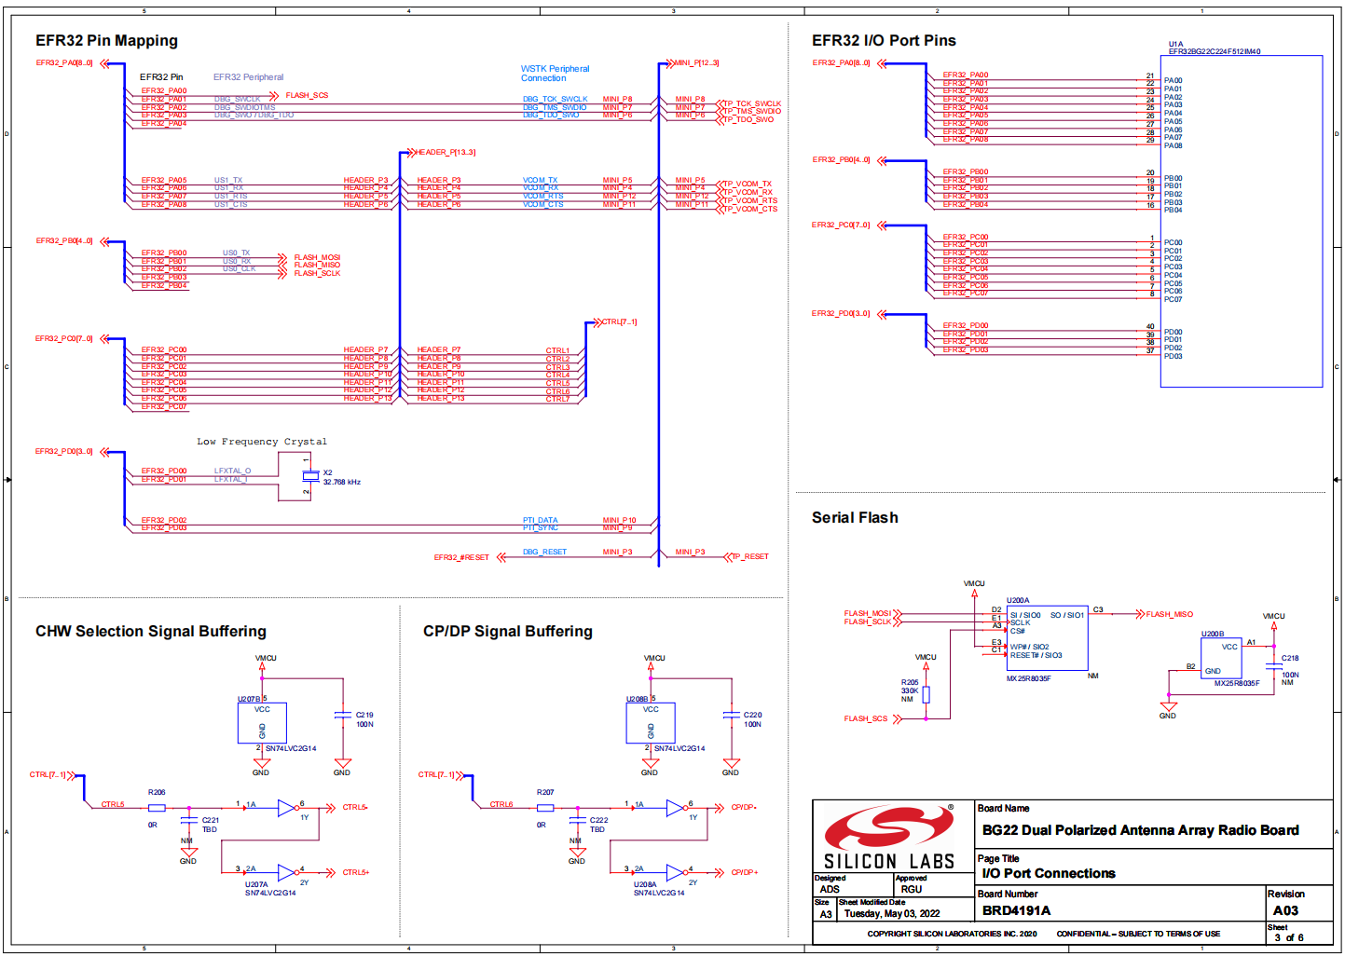This screenshot has width=1345, height=956.
Task: Click the R205 330K resistor symbol
Action: click(926, 694)
